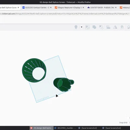Open EN3PRO_marble window from taskbar
The width and height of the screenshot is (130, 130).
tap(65, 128)
